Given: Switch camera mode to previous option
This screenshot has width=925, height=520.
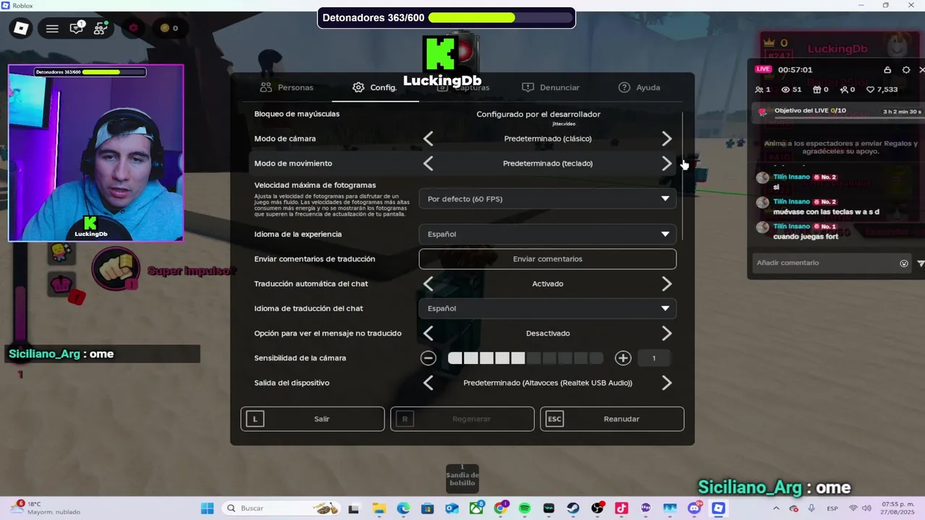Looking at the screenshot, I should pos(429,139).
